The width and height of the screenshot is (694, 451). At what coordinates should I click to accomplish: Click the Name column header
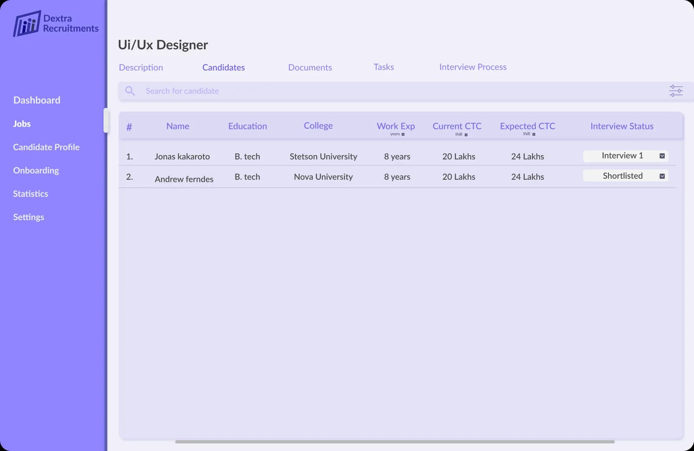coord(178,126)
